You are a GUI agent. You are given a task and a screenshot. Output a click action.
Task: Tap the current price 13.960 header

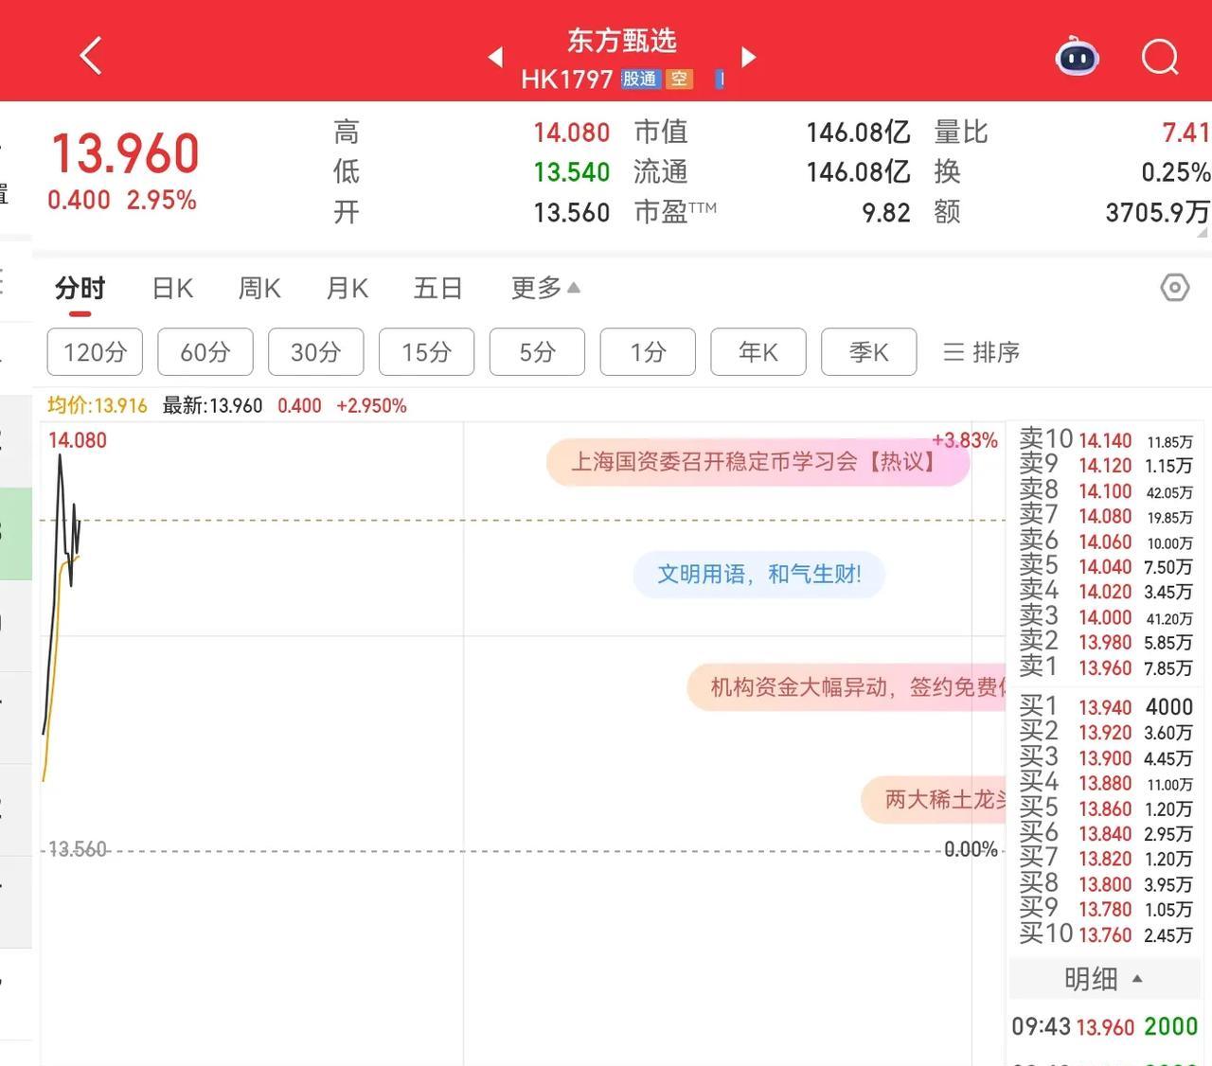(125, 153)
